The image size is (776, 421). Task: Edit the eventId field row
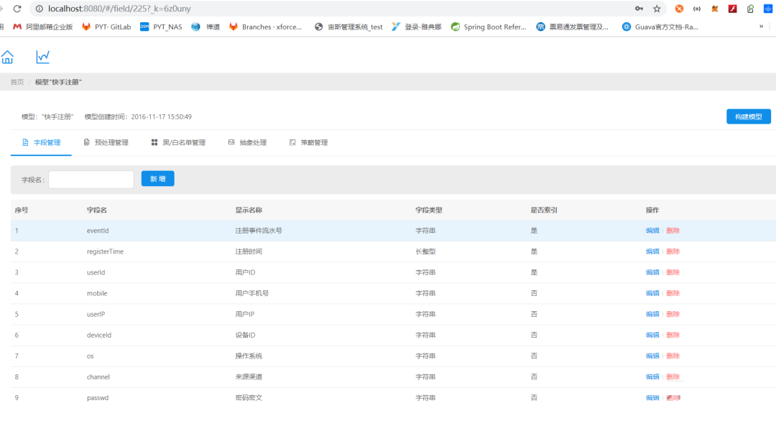[x=652, y=231]
